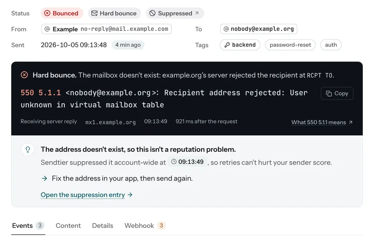Click '921 ms after the request' text

[x=206, y=121]
